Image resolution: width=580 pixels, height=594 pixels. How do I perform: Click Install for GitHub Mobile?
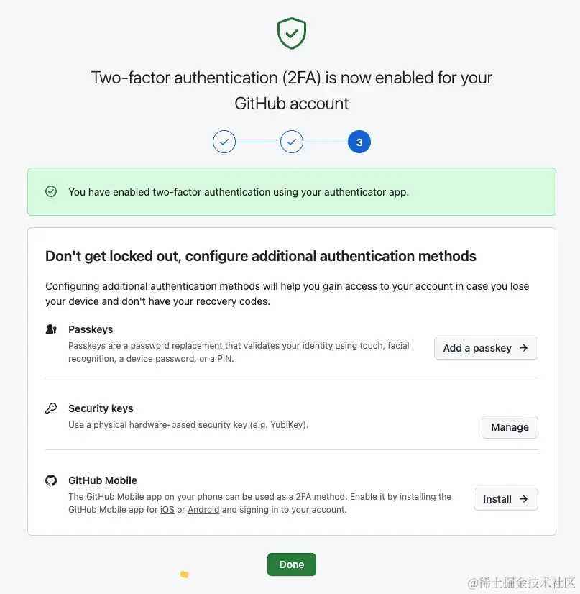click(x=505, y=499)
